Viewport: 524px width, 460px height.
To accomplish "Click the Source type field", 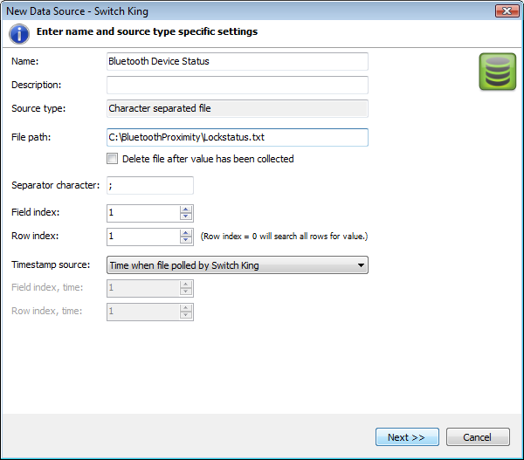I will pos(238,108).
